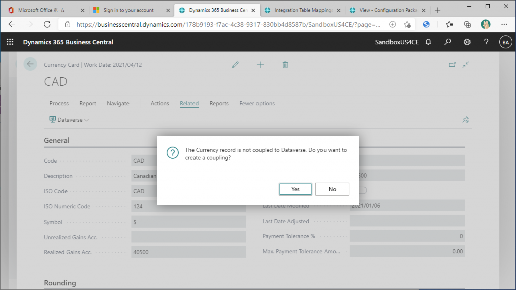Open the settings gear icon
516x290 pixels.
pos(467,42)
